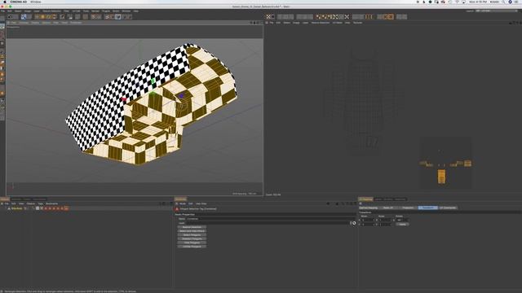The image size is (522, 293).
Task: Select the Transform tab
Action: [x=427, y=208]
